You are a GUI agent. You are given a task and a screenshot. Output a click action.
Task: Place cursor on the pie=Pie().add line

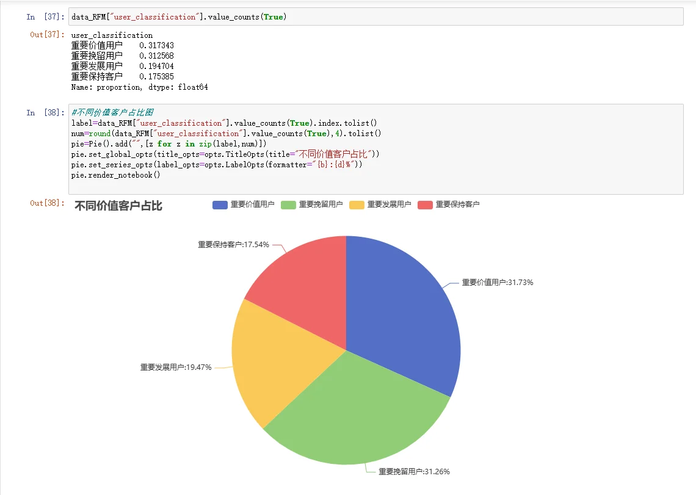click(169, 144)
